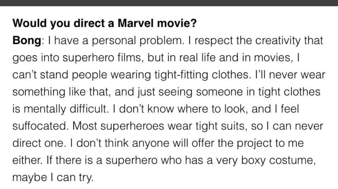Click the phrase 'personal problem'

(137, 41)
